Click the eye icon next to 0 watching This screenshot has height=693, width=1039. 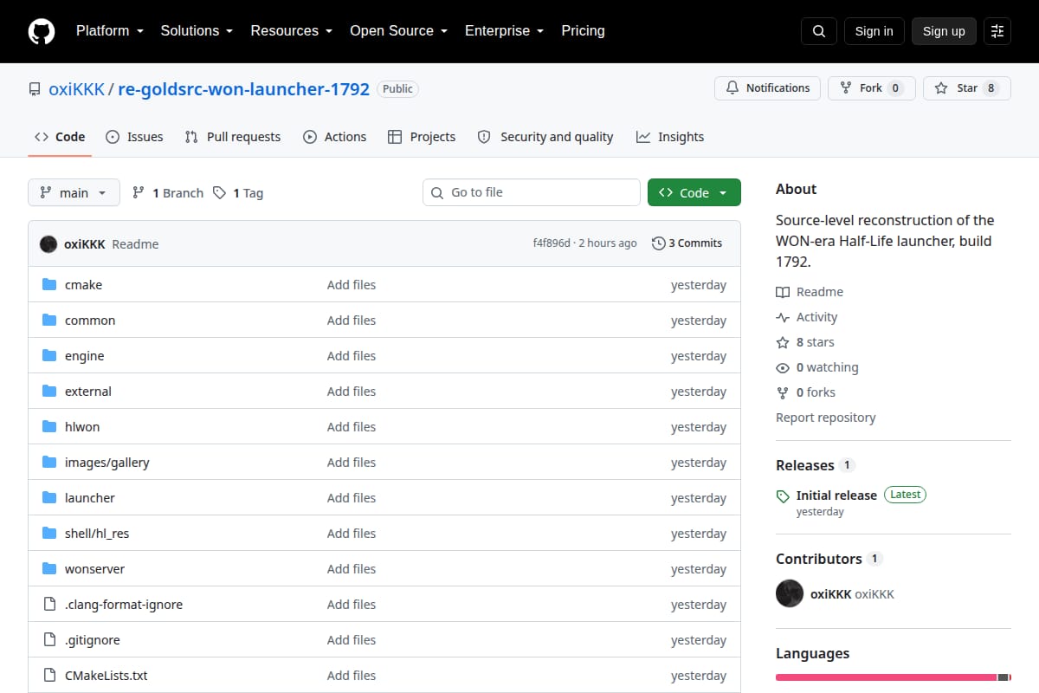coord(783,367)
